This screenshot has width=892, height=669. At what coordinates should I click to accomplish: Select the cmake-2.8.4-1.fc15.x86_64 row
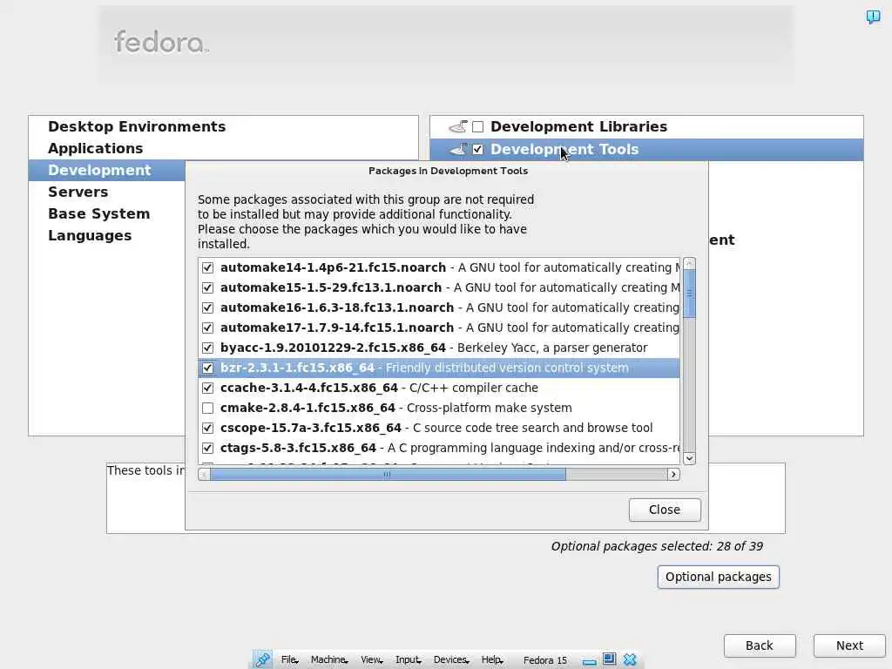pos(439,408)
